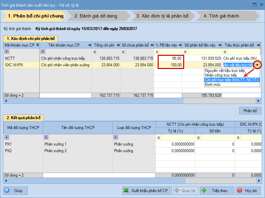265x198 pixels.
Task: Choose Chi phí trực tiếp (NVLTT, NCTT) option
Action: tap(232, 80)
